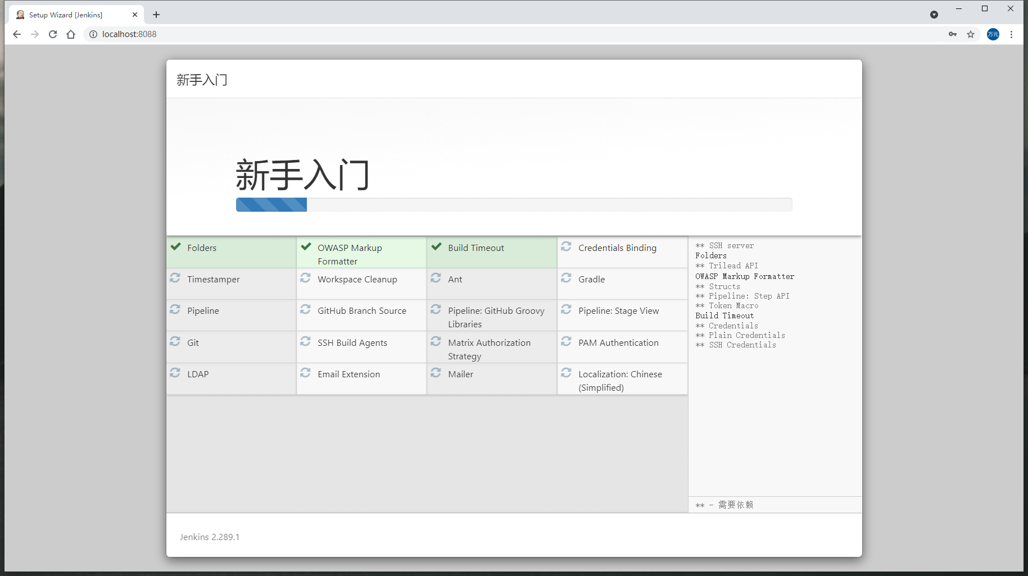The width and height of the screenshot is (1028, 576).
Task: Click sync icon for Localization: Chinese (Simplified)
Action: pyautogui.click(x=566, y=373)
